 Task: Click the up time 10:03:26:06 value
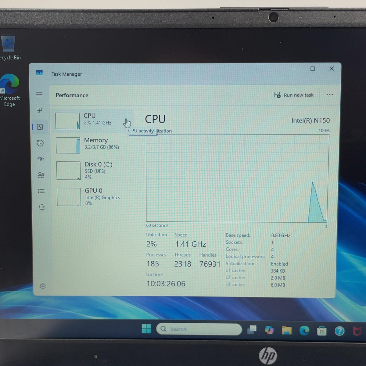point(166,284)
